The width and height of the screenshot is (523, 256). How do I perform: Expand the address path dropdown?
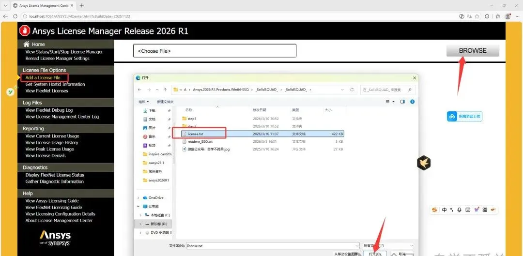point(342,90)
